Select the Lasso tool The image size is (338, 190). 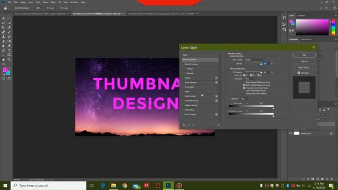point(3,23)
